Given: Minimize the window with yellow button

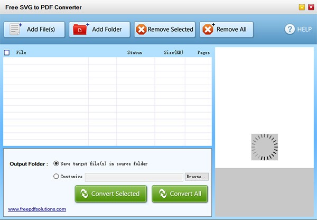Looking at the screenshot, I should tap(302, 7).
